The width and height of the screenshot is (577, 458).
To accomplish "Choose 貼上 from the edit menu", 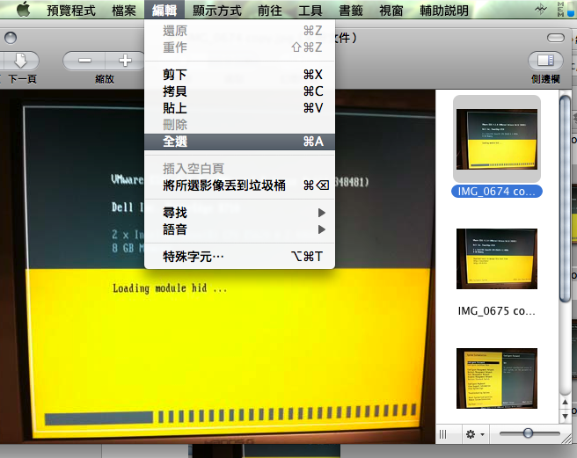I will click(x=239, y=108).
